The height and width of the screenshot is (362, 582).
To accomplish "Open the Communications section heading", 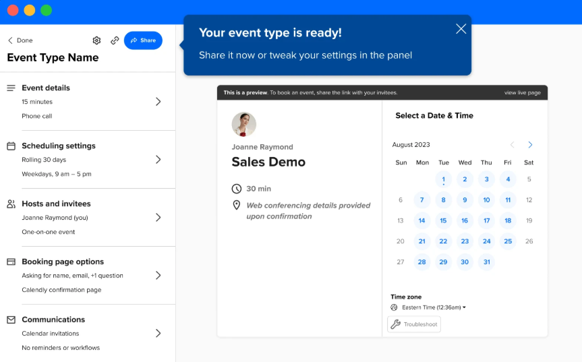I will (53, 320).
